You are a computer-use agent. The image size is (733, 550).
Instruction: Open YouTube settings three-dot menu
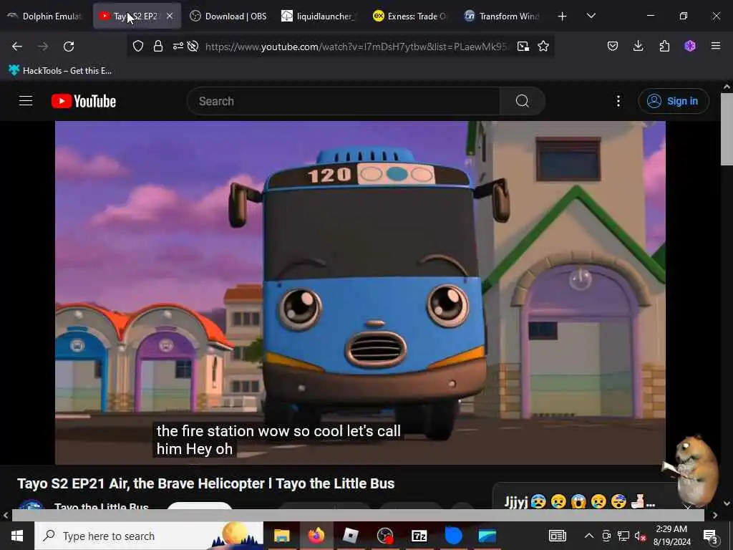(x=618, y=101)
